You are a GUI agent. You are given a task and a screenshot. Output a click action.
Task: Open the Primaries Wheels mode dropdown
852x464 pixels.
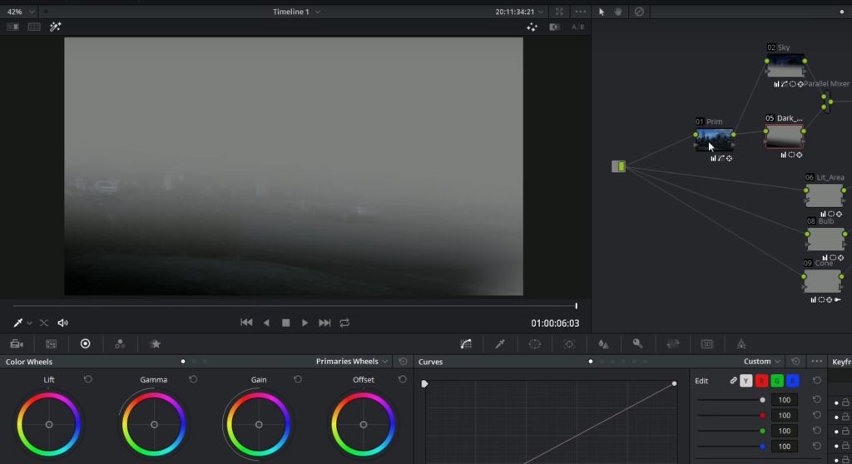point(352,362)
